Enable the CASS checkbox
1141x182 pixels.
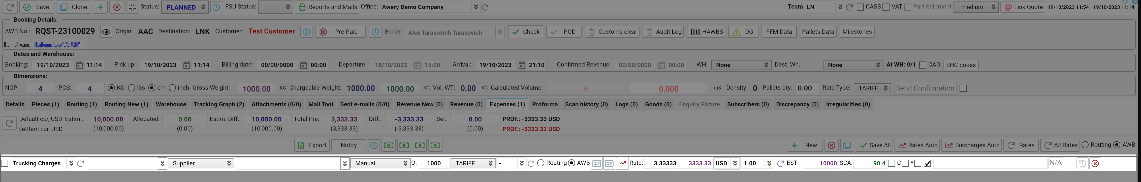(x=860, y=7)
